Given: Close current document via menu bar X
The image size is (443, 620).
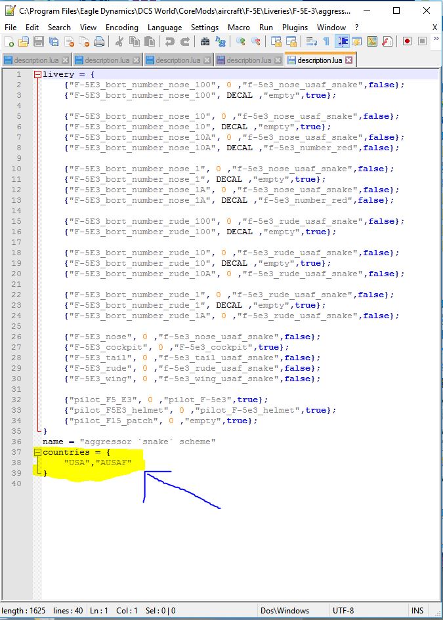Looking at the screenshot, I should (434, 28).
